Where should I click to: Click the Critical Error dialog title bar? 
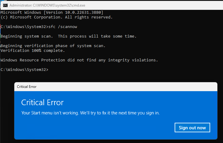point(116,87)
